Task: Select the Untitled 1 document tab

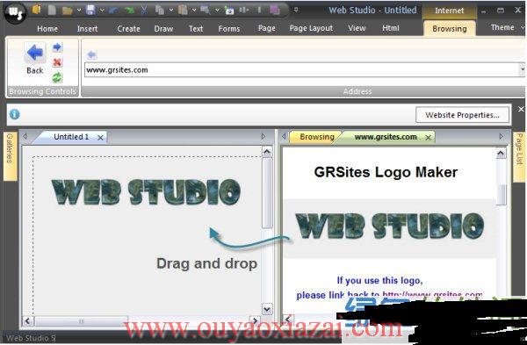Action: tap(71, 137)
